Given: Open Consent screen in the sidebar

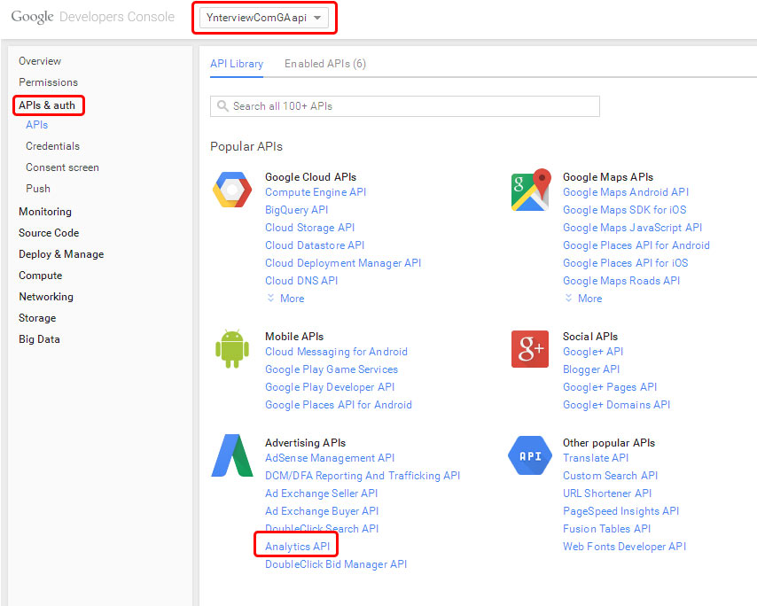Looking at the screenshot, I should coord(62,167).
